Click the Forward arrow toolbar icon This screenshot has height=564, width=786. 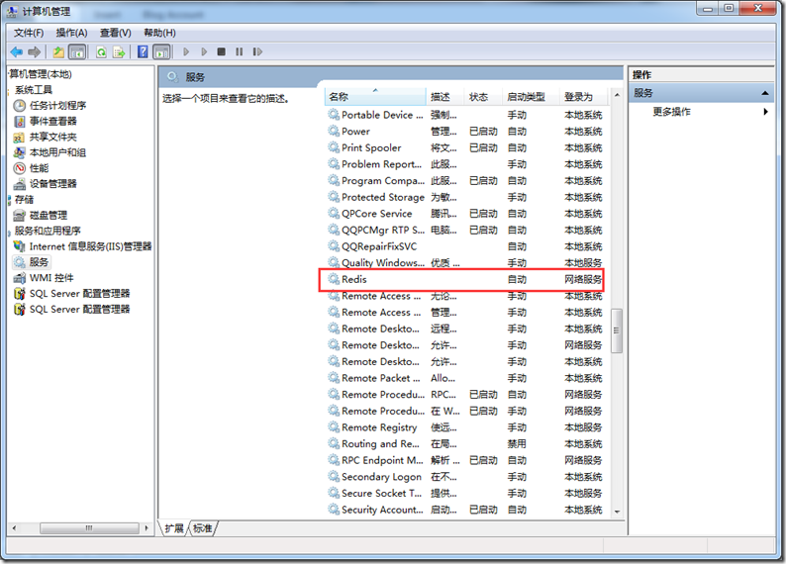click(x=34, y=51)
